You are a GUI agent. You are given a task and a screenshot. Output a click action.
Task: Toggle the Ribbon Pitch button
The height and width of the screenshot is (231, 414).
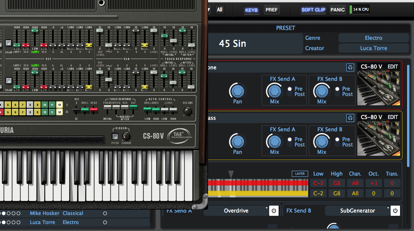[x=115, y=136]
